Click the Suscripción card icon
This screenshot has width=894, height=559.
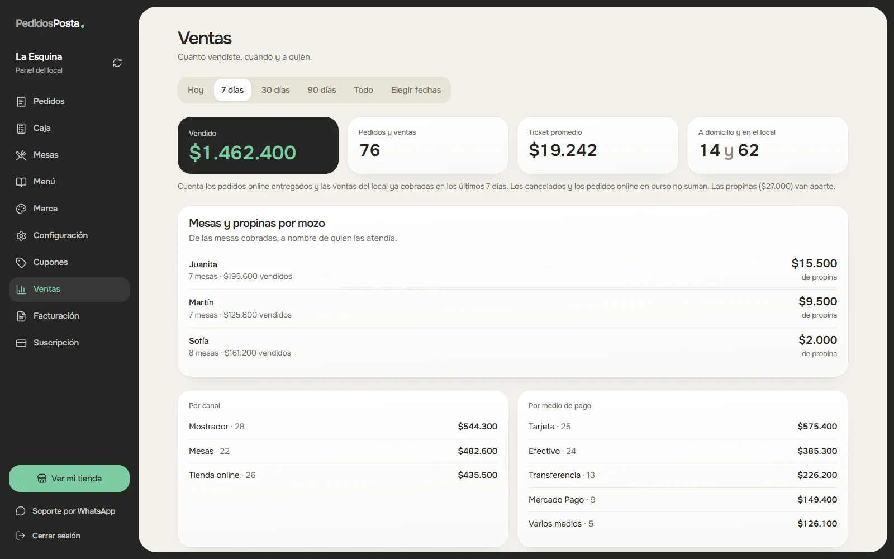(x=21, y=343)
